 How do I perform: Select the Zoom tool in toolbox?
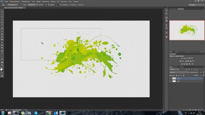pos(2,65)
